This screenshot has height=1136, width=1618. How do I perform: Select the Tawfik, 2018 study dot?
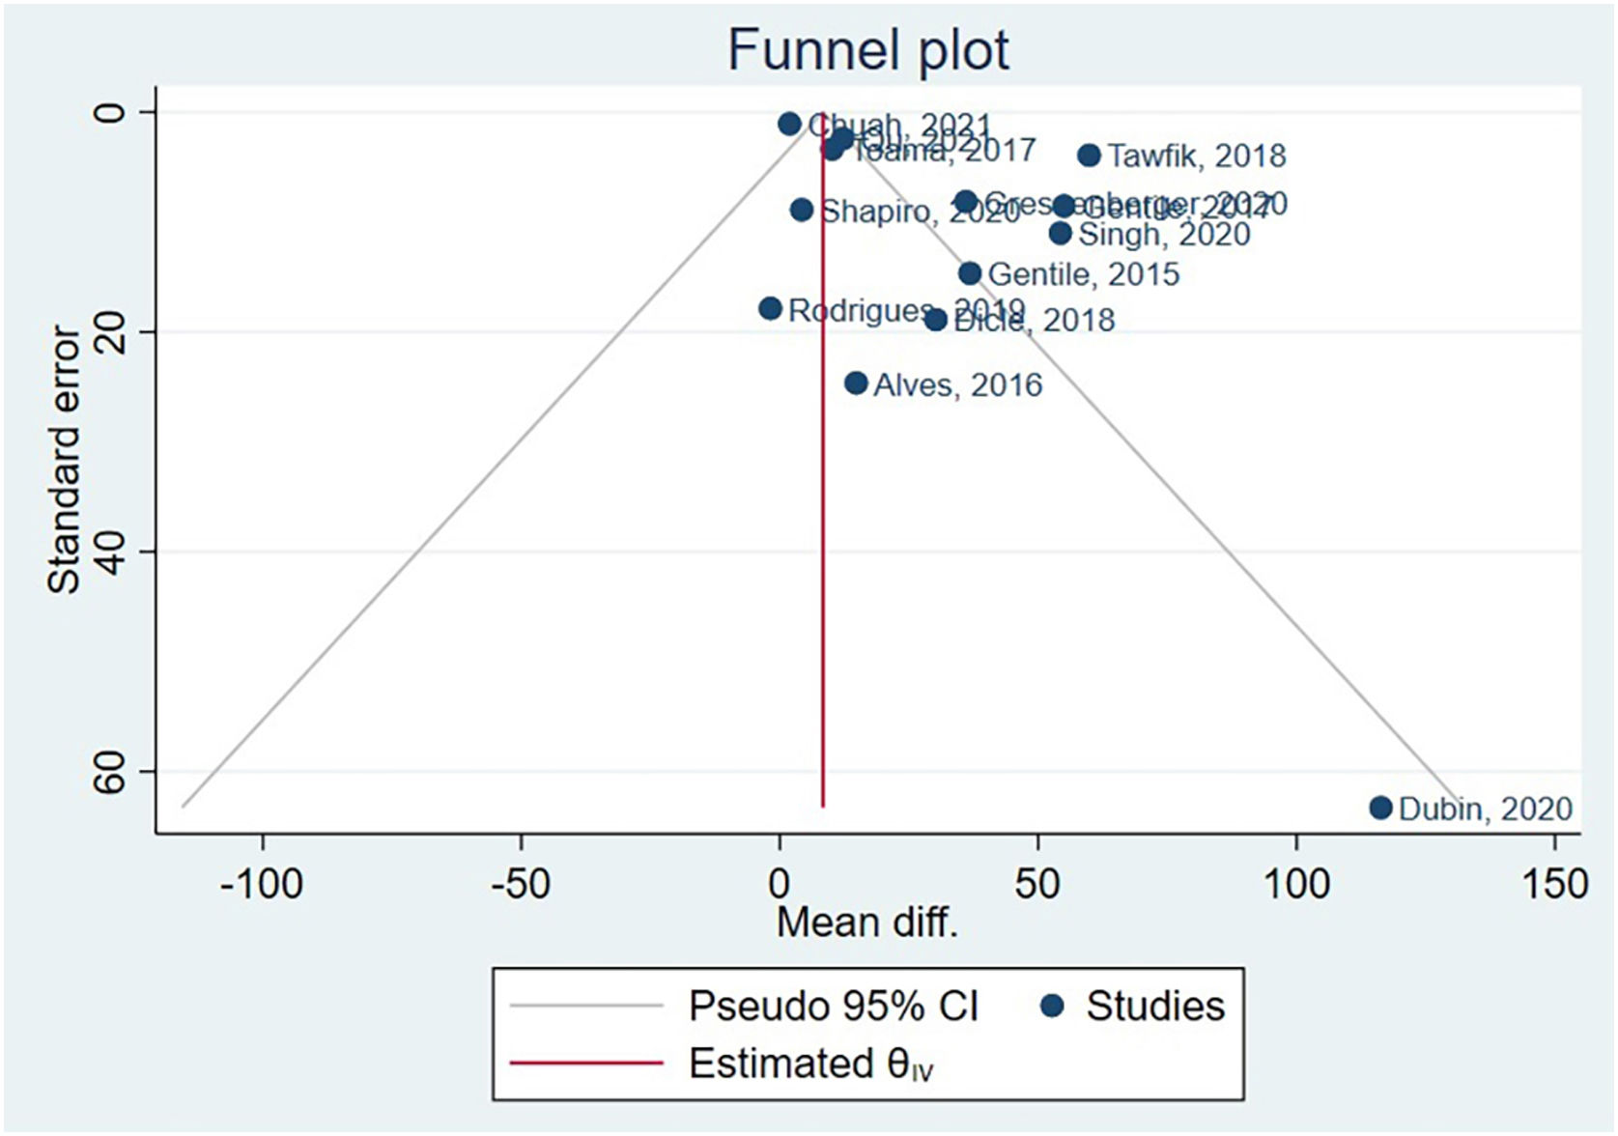1089,155
